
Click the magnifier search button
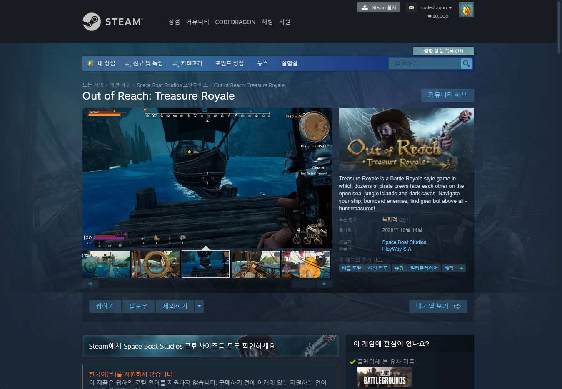[466, 63]
